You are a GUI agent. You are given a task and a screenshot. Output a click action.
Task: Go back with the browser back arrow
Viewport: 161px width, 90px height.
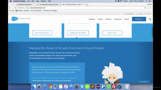click(10, 8)
